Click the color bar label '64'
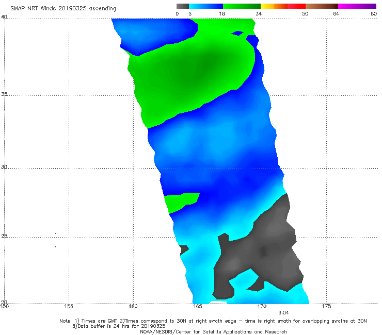Screen dimensions: 382x335 point(336,13)
